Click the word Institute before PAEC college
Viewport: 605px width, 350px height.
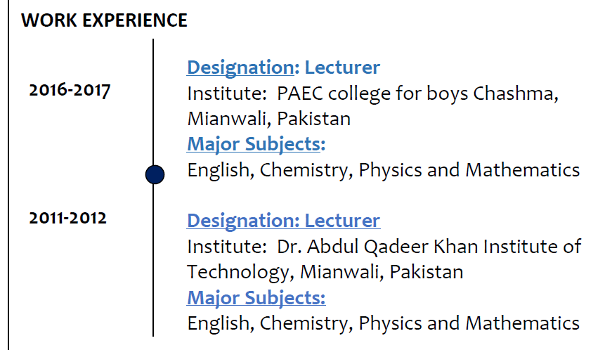(225, 93)
